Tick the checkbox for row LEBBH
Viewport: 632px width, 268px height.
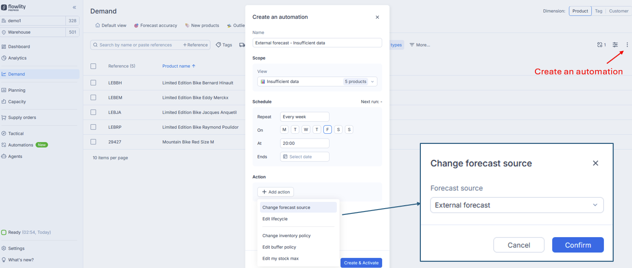(94, 83)
